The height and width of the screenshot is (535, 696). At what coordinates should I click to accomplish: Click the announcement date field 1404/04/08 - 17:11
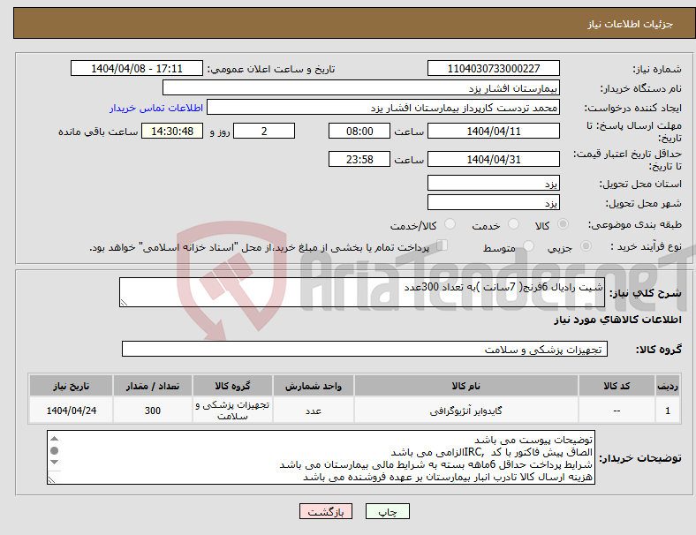pos(137,68)
